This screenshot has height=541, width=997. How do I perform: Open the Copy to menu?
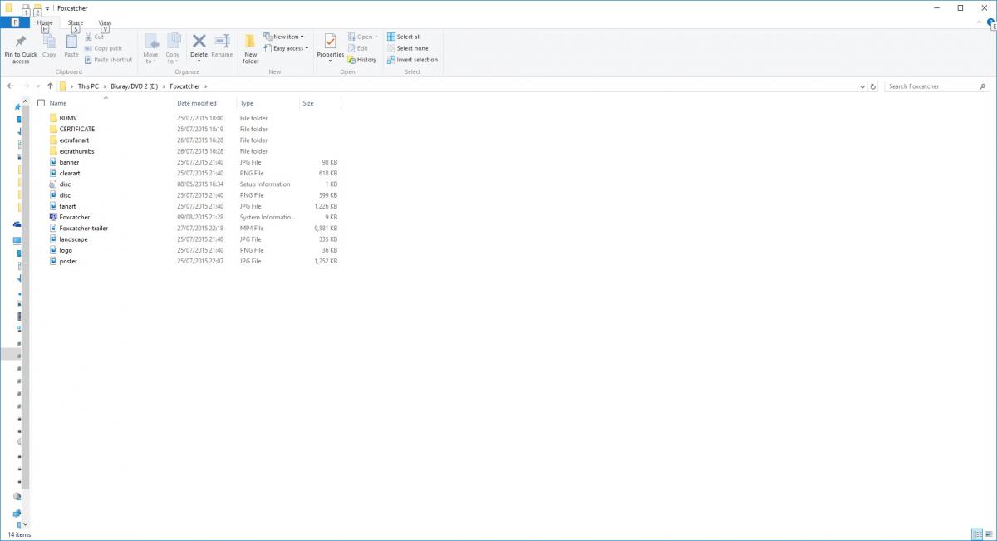(173, 49)
